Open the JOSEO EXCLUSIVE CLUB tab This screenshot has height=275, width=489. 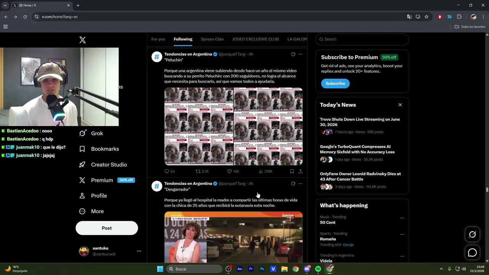256,39
